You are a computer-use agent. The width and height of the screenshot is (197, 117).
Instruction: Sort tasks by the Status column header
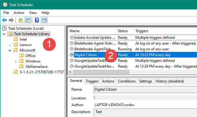tap(125, 31)
